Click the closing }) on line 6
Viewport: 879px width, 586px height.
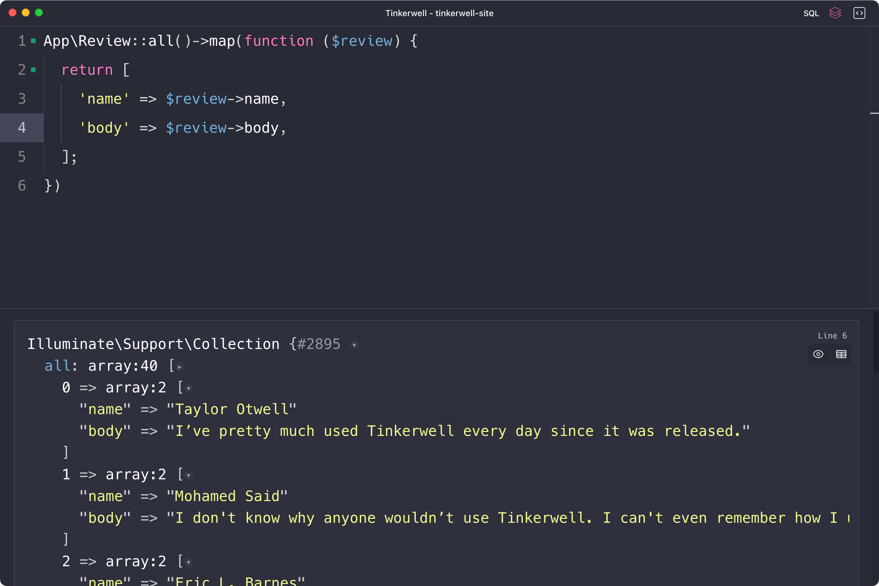click(52, 186)
